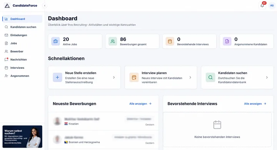Go to Interviews in the sidebar
The height and width of the screenshot is (150, 277).
pos(22,68)
